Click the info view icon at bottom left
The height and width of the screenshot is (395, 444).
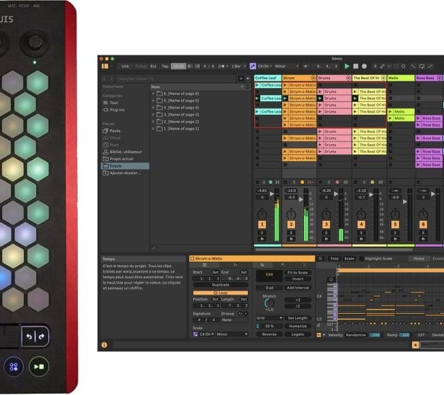105,345
